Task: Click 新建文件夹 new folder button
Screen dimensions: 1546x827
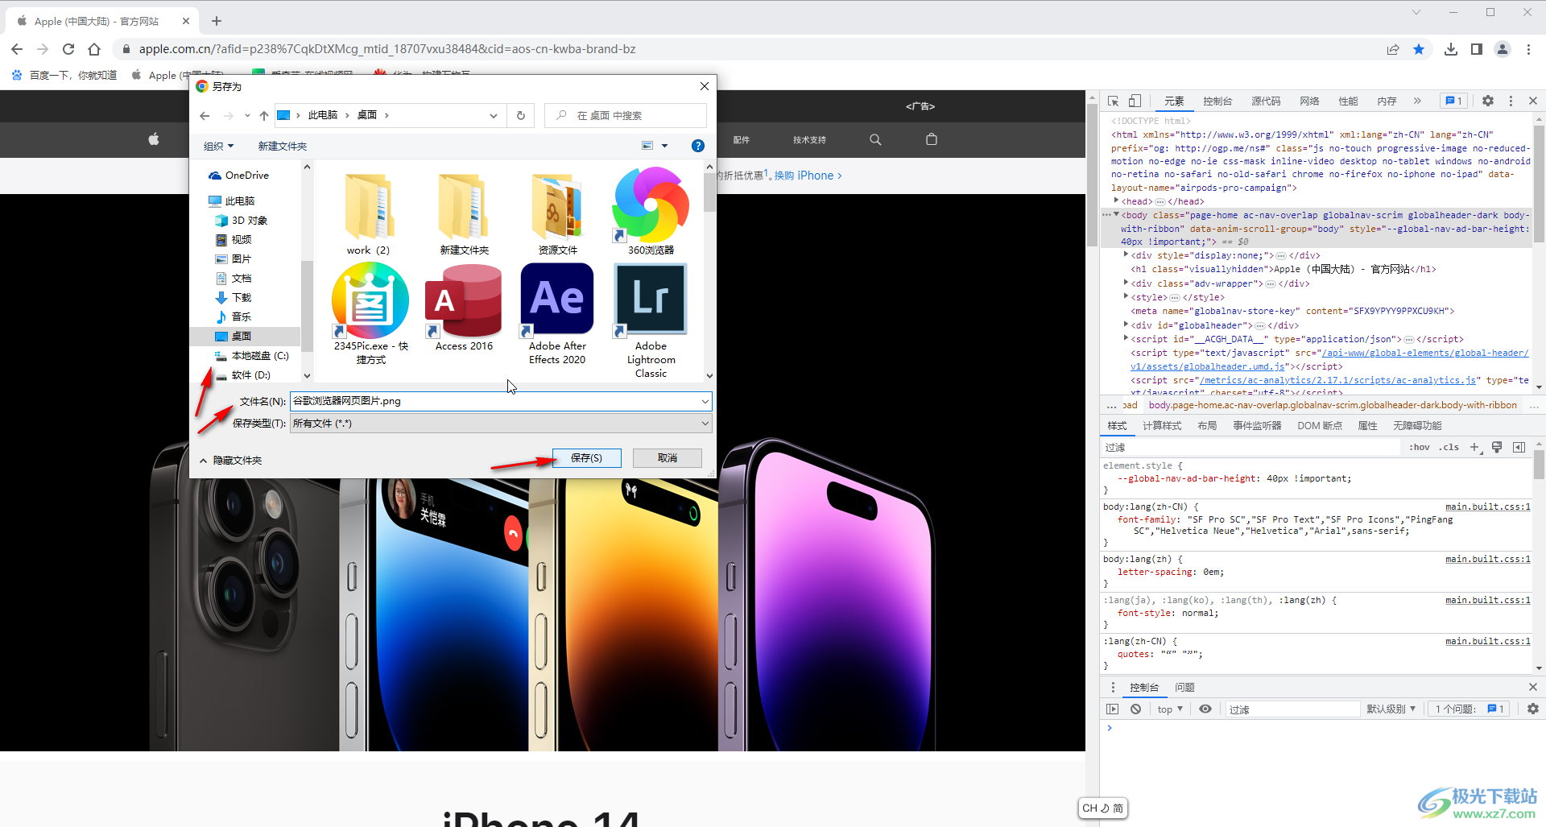Action: click(x=282, y=146)
